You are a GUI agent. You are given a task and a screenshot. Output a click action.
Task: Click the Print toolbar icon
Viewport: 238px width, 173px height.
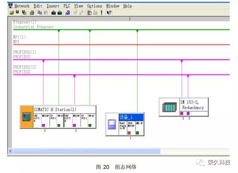point(32,12)
